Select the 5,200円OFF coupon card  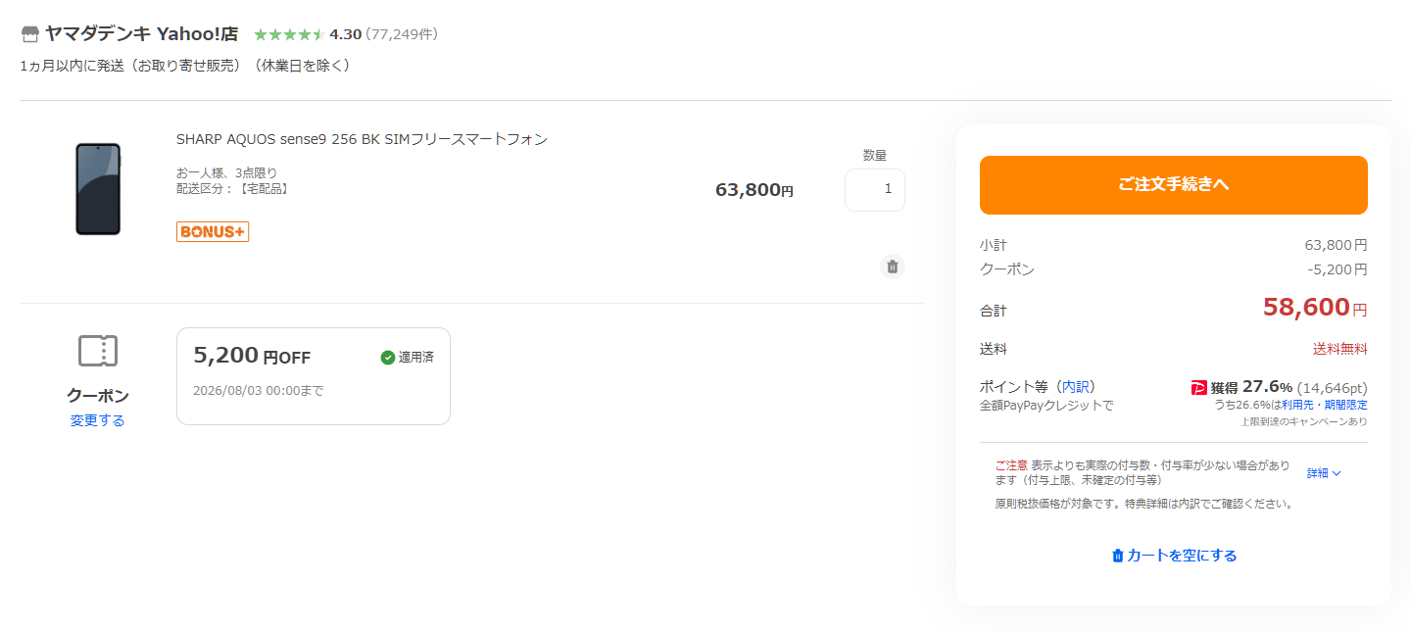(x=314, y=376)
